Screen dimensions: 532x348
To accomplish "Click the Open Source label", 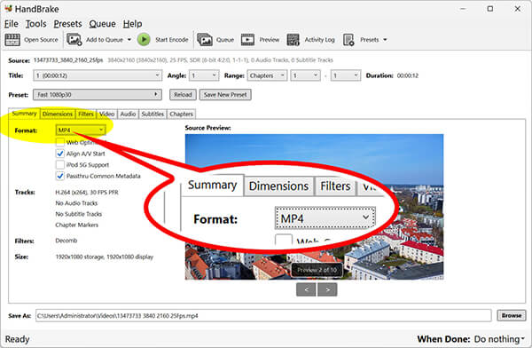I will 41,40.
